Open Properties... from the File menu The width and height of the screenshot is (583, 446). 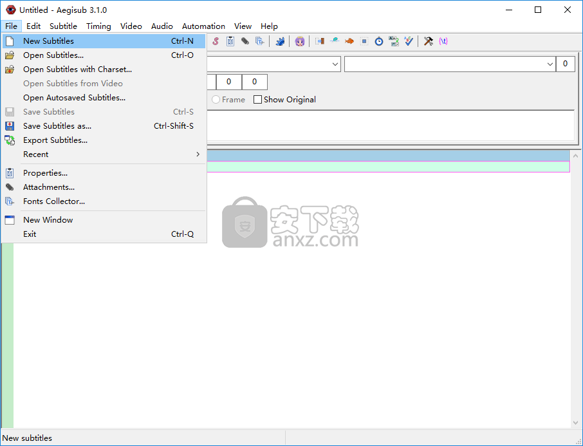pos(104,173)
